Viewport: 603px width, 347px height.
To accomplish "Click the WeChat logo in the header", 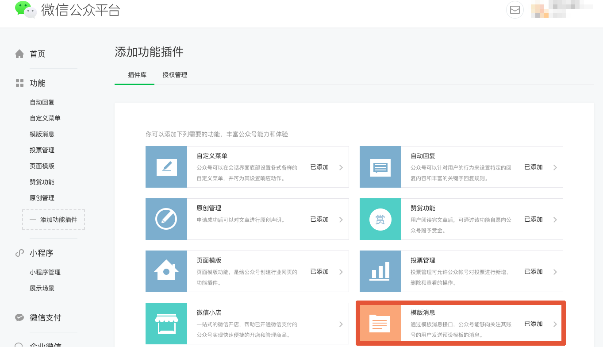I will (26, 9).
